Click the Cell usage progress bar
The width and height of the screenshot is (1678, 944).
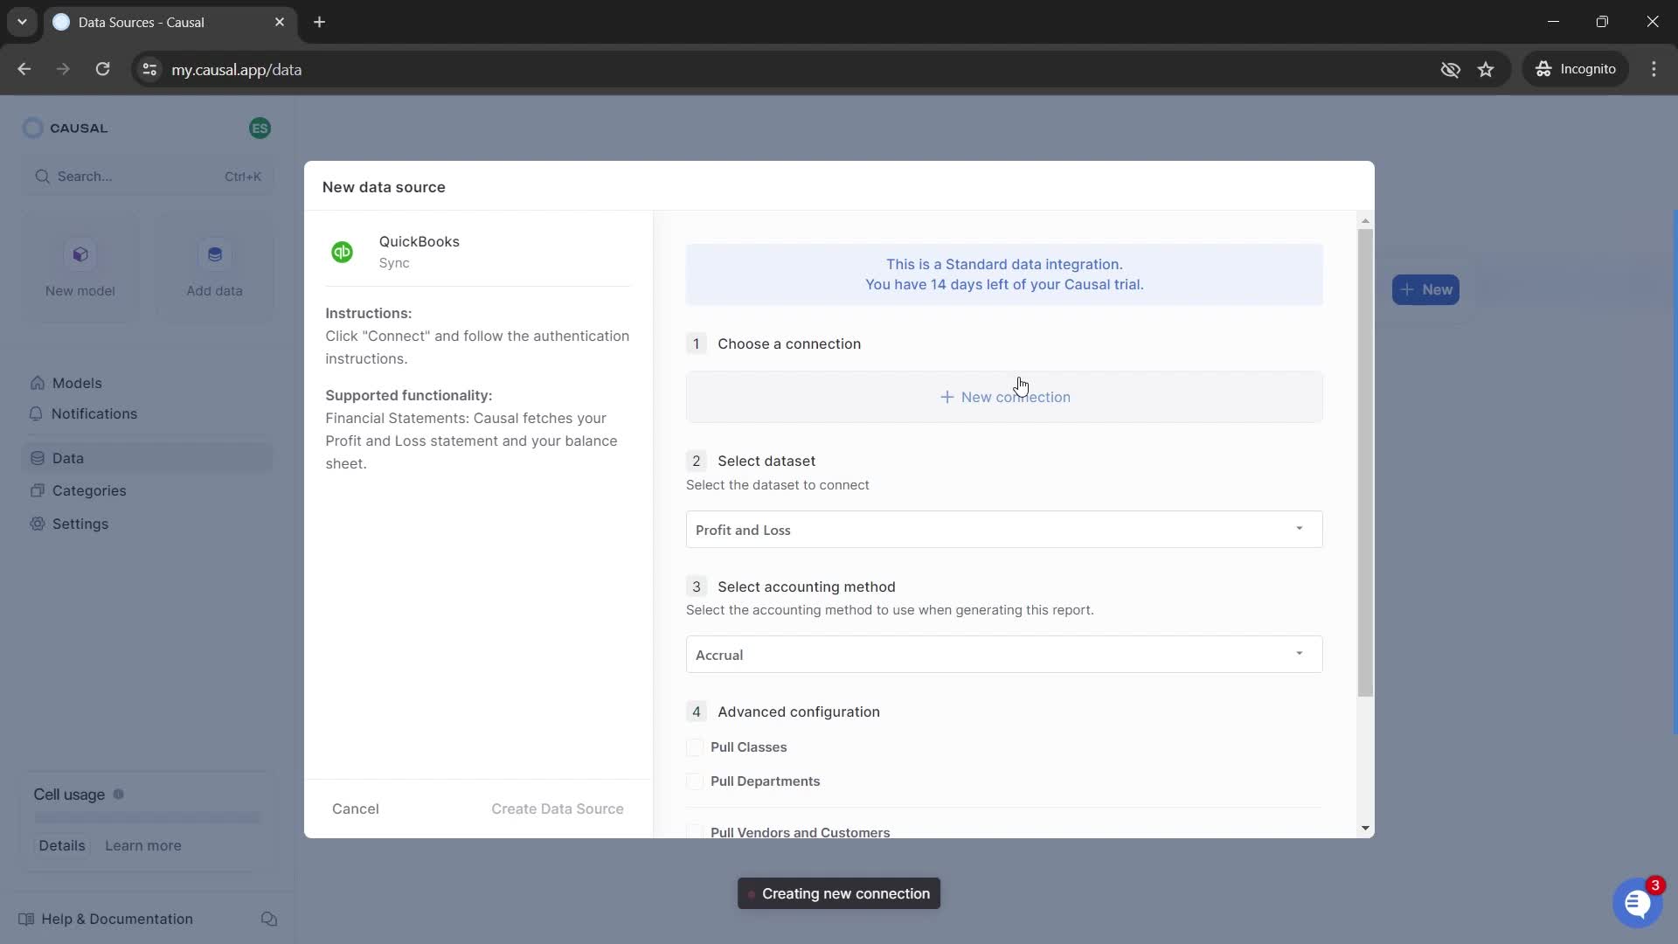coord(147,818)
